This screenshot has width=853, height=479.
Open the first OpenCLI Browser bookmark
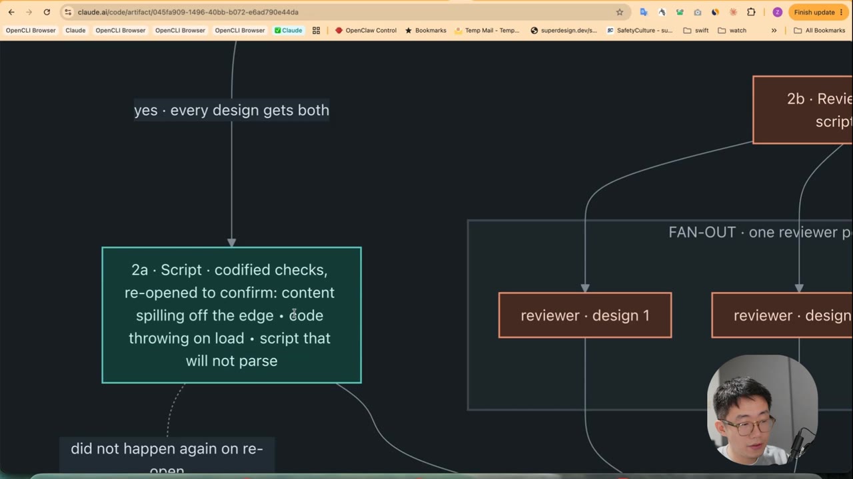[x=31, y=30]
